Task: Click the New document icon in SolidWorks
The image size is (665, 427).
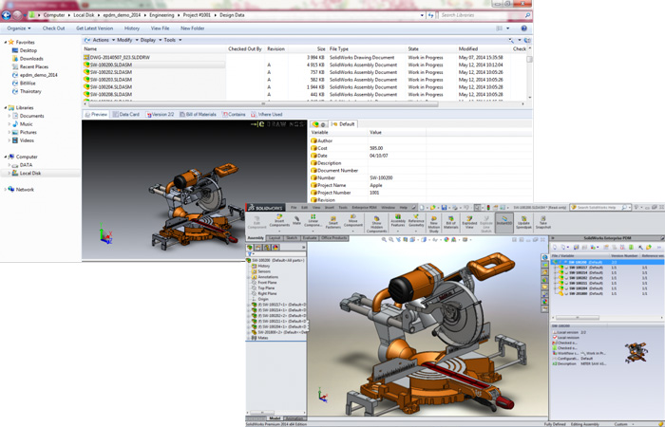Action: (422, 208)
